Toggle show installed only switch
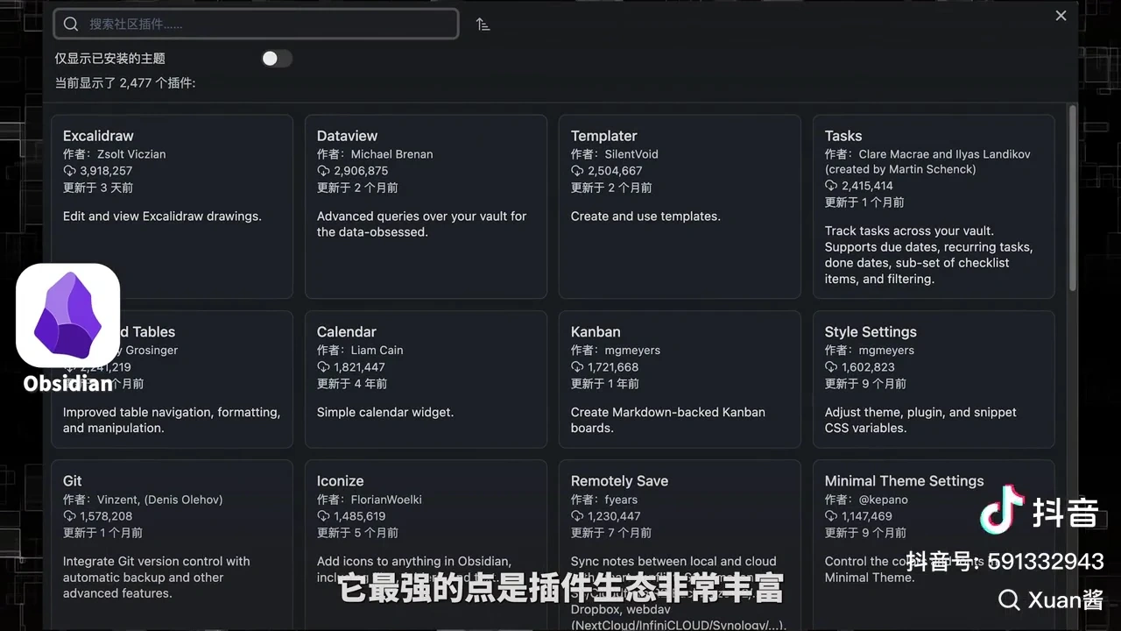 276,59
